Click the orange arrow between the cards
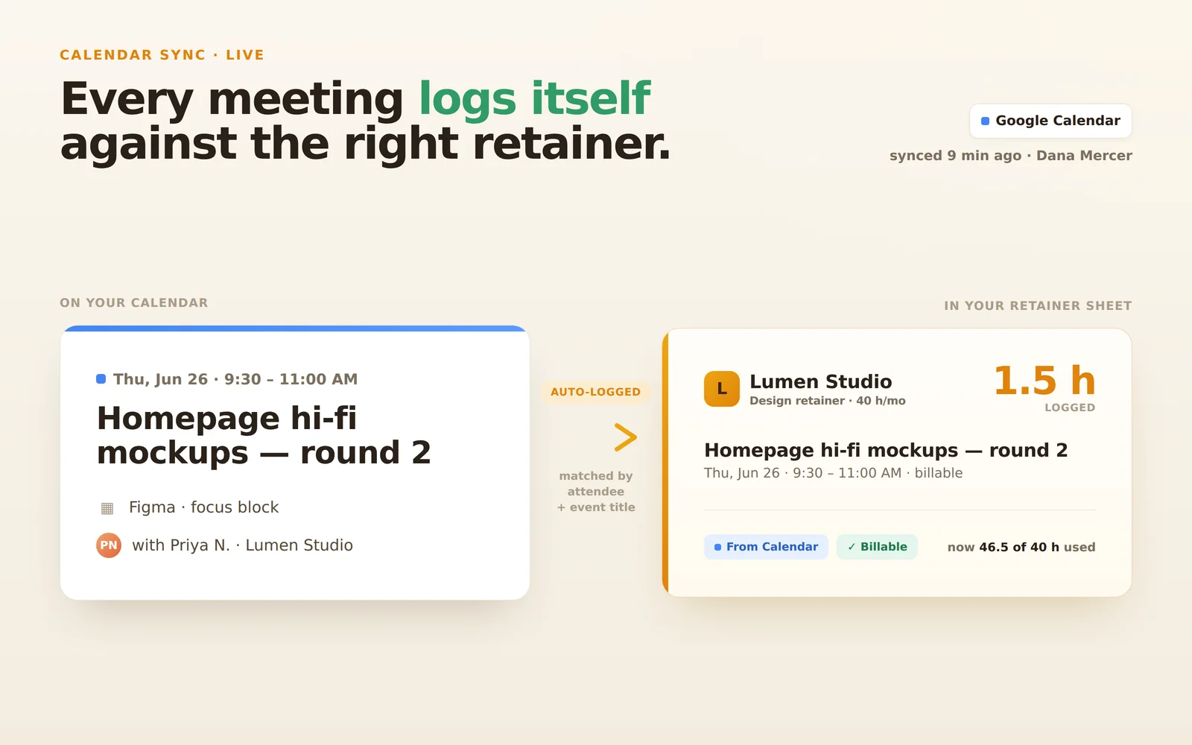This screenshot has width=1192, height=745. tap(625, 437)
